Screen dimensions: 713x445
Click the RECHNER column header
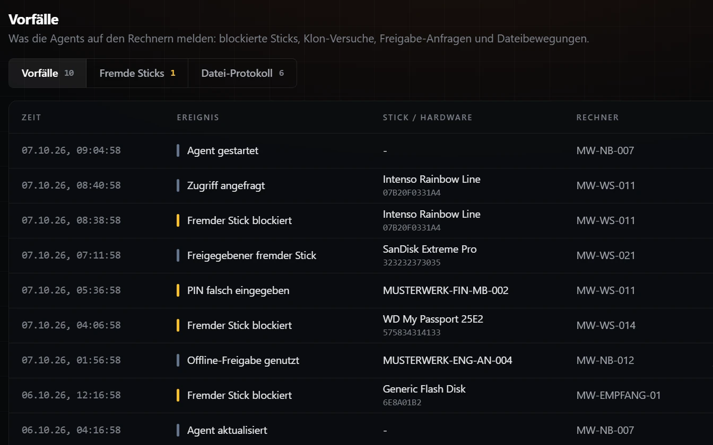point(597,118)
